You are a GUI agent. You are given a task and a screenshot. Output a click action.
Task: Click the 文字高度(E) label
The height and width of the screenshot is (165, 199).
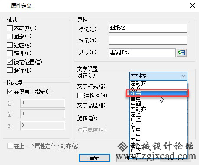(x=93, y=105)
